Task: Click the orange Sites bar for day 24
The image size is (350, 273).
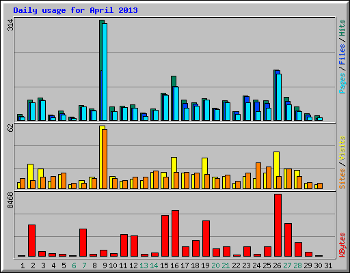Action: pyautogui.click(x=258, y=175)
